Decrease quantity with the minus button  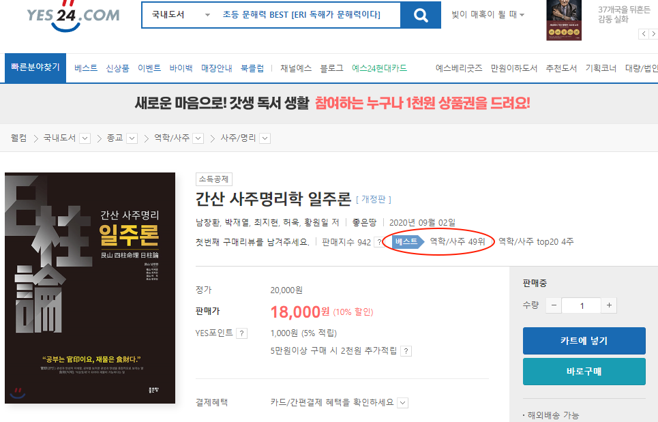coord(554,305)
